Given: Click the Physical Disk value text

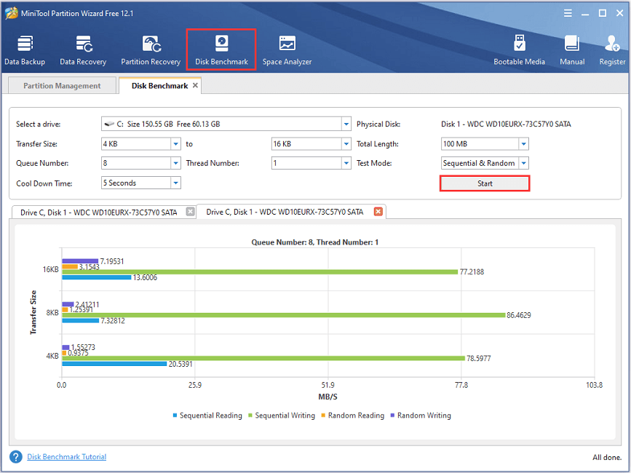Looking at the screenshot, I should point(506,124).
